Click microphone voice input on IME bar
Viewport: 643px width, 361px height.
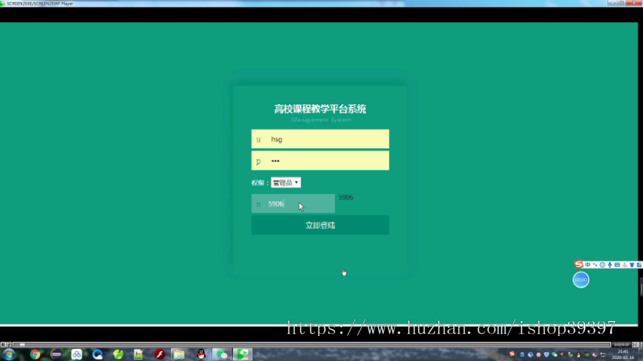pos(610,265)
